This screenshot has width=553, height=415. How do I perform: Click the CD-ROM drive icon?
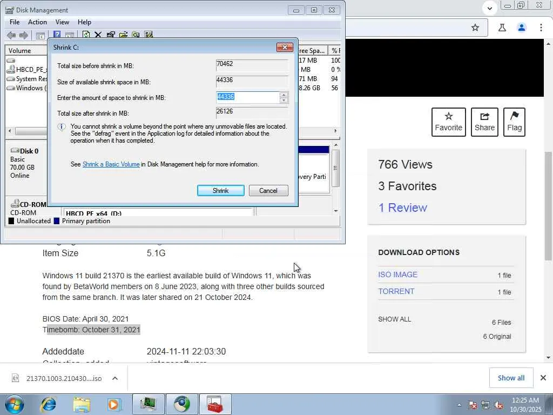tap(15, 204)
